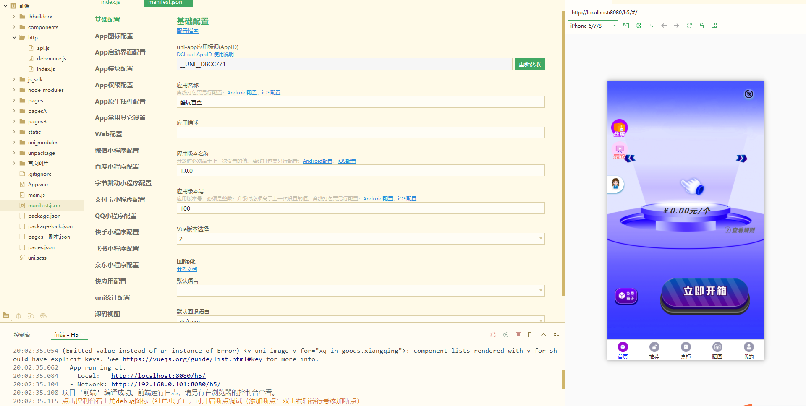The image size is (806, 406).
Task: Open browser devtools console icon
Action: [651, 26]
